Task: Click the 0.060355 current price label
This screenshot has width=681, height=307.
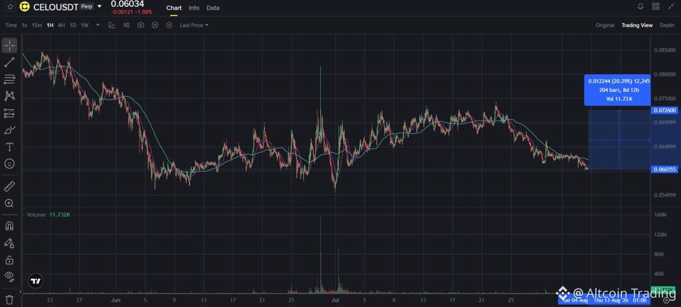Action: tap(664, 169)
